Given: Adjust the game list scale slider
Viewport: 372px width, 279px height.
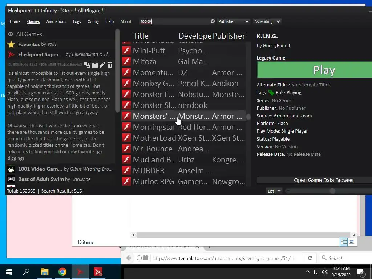Looking at the screenshot, I should [332, 191].
